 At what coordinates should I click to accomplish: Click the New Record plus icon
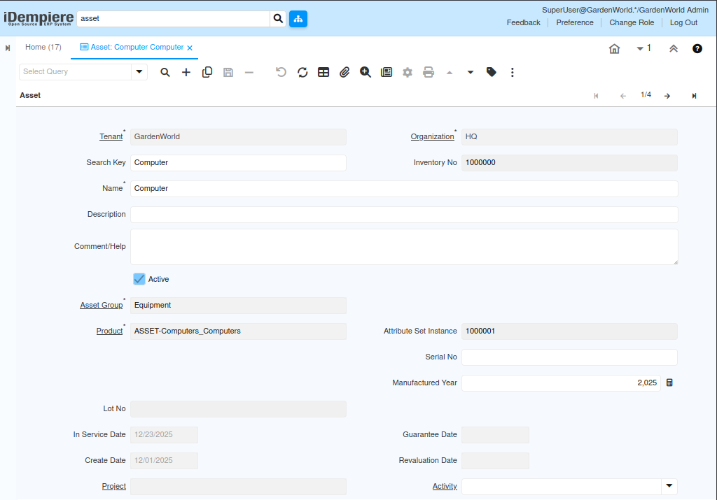pyautogui.click(x=186, y=72)
